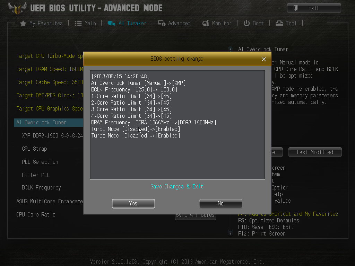Image resolution: width=355 pixels, height=266 pixels.
Task: Click the Main tab list icon
Action: [78, 23]
